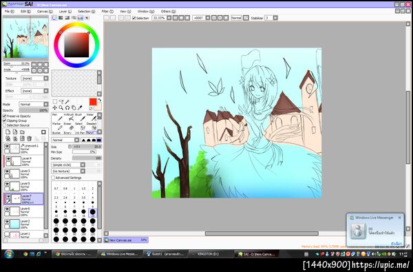Click the red foreground color swatch
413x272 pixels.
(93, 102)
